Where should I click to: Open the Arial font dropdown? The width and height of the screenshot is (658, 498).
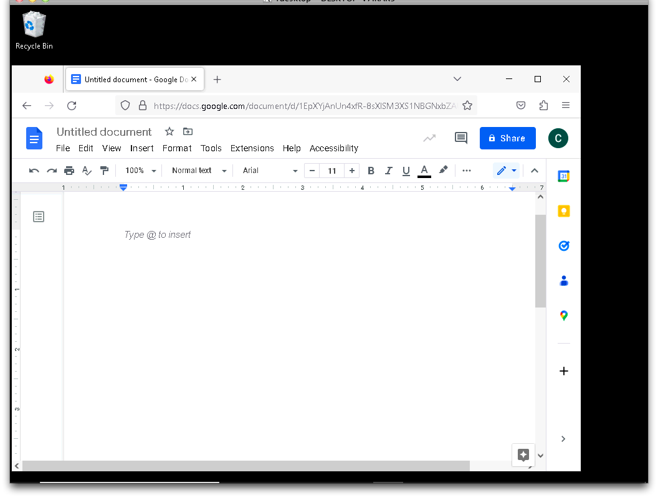[270, 171]
